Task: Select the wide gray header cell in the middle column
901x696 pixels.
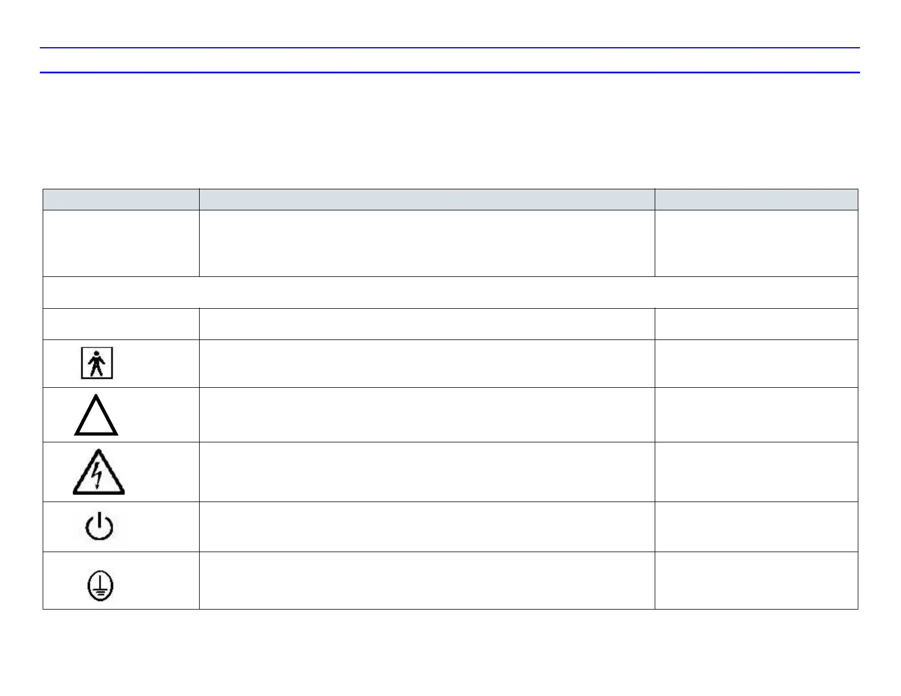Action: click(x=427, y=200)
